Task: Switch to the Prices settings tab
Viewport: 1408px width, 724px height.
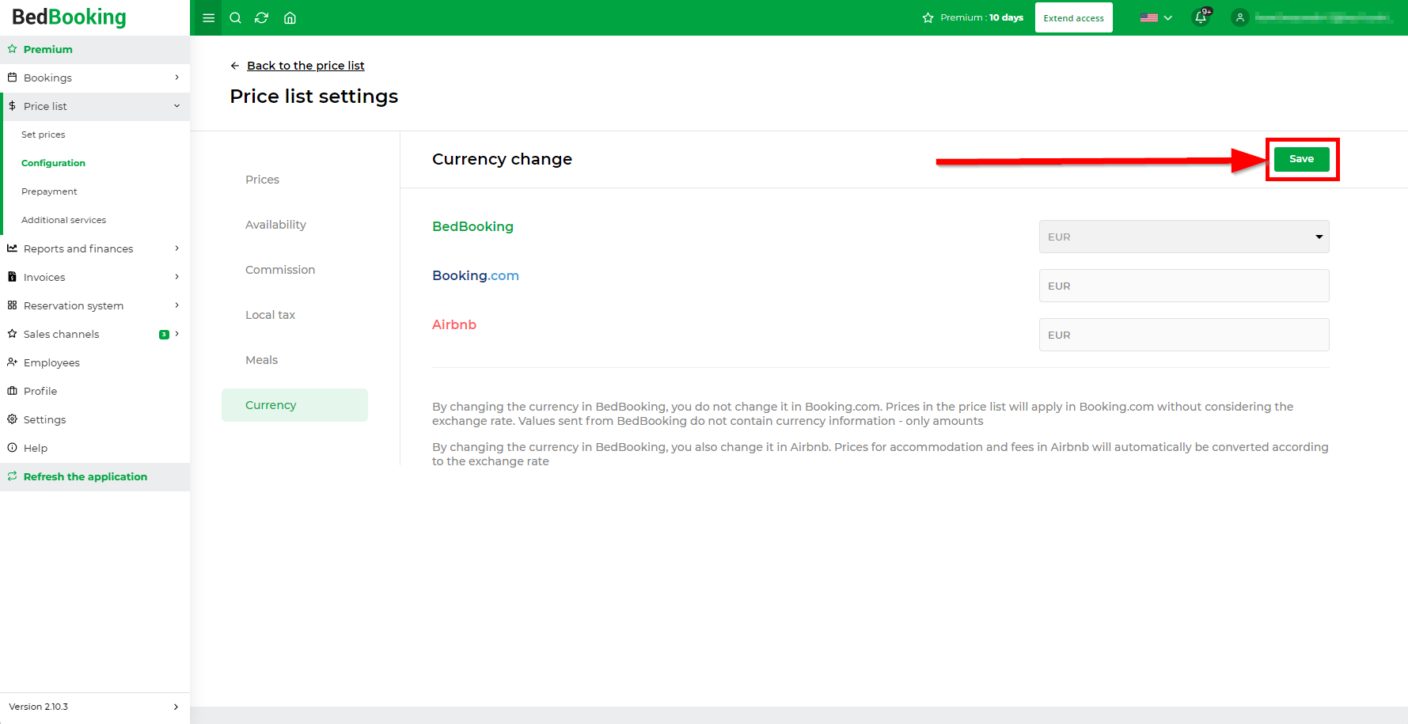Action: coord(262,180)
